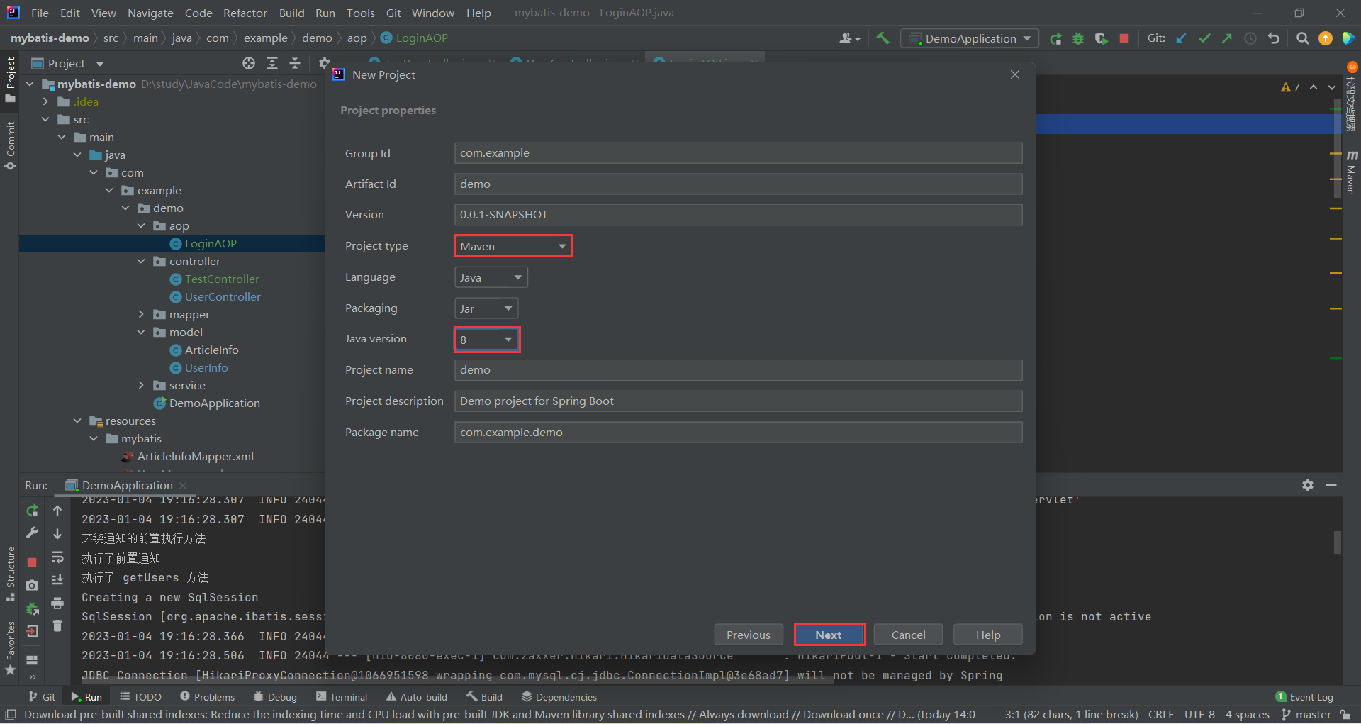Click Previous in New Project dialog
The width and height of the screenshot is (1361, 724).
click(749, 635)
